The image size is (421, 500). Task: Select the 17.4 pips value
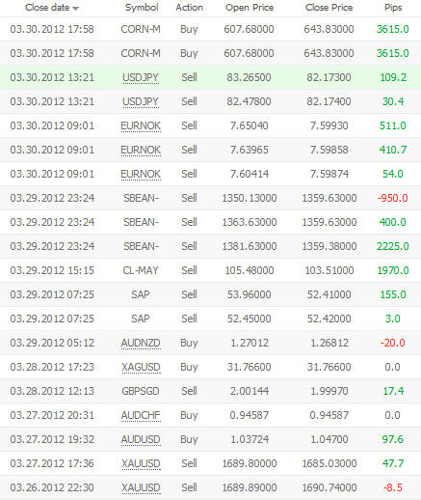point(393,391)
